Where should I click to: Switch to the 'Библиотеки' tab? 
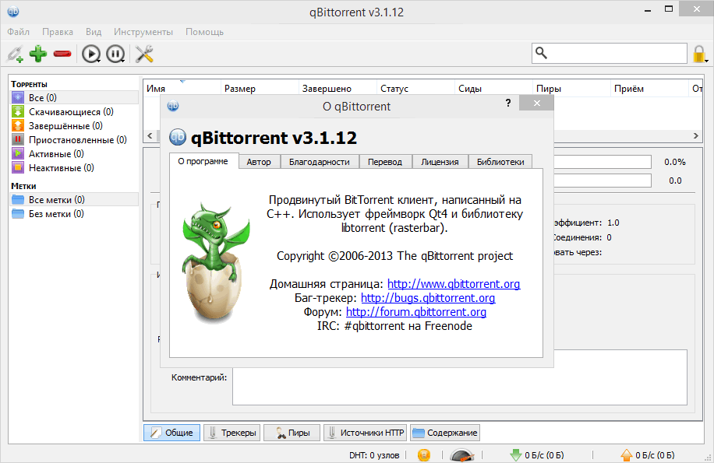click(500, 162)
